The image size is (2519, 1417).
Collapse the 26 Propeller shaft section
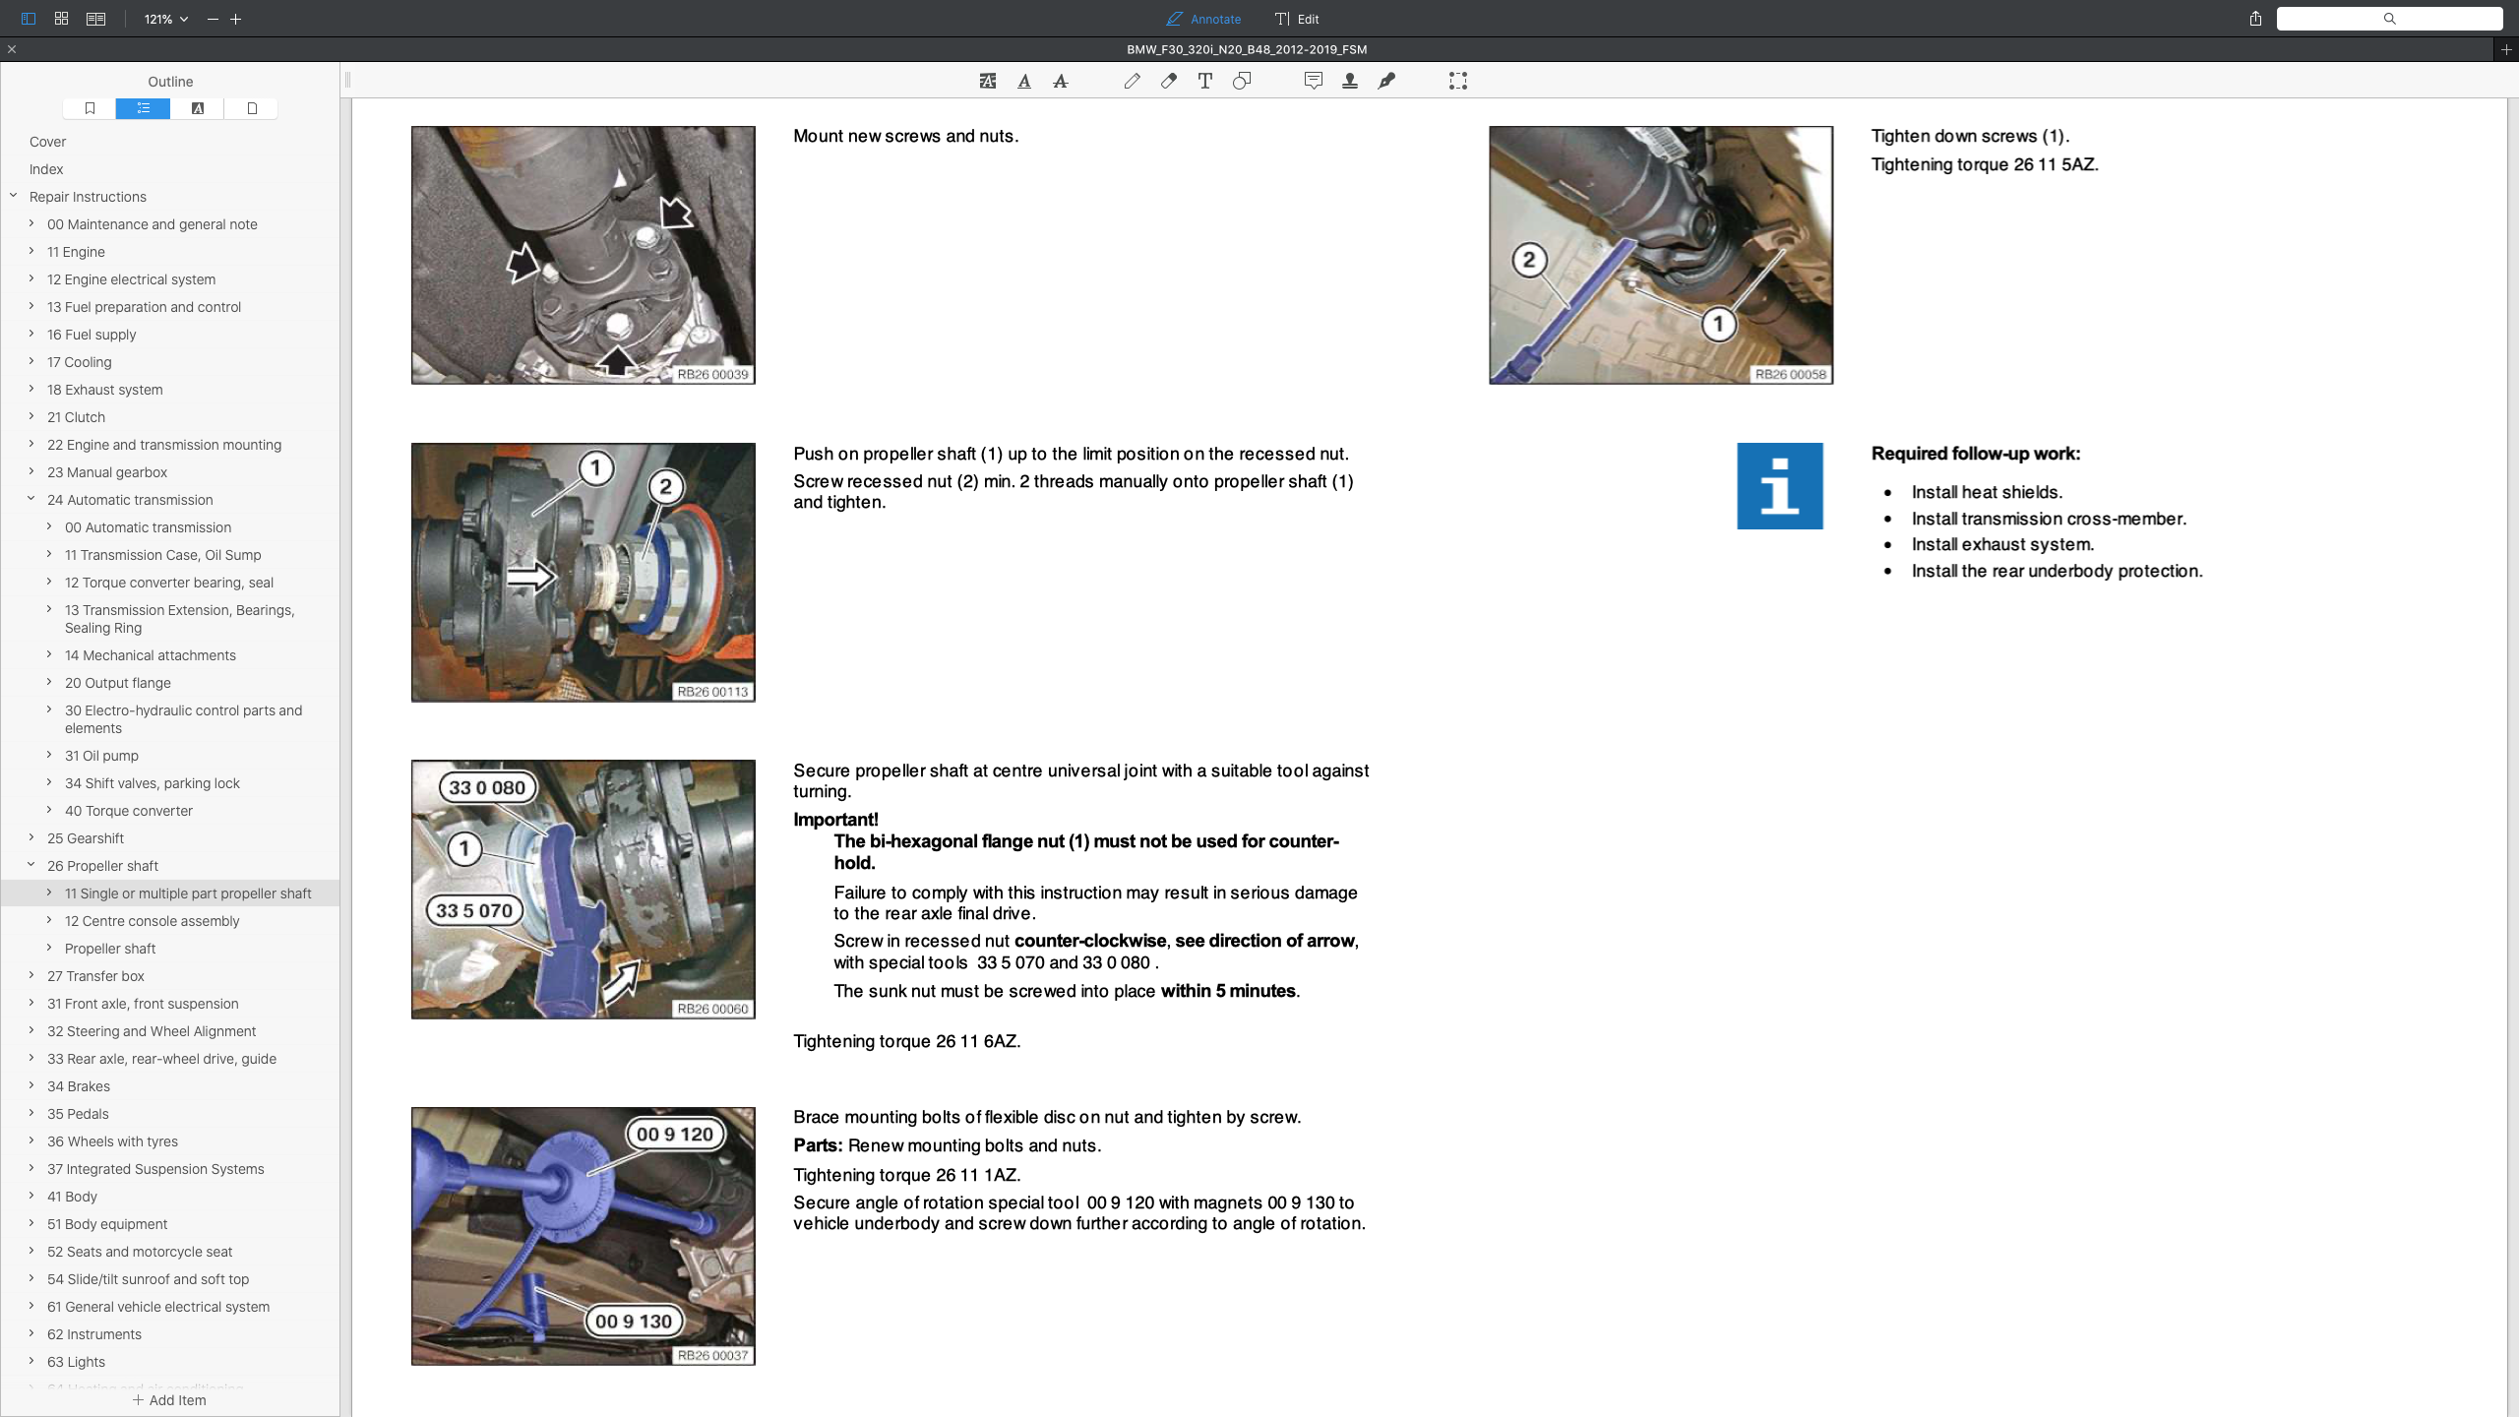pyautogui.click(x=31, y=865)
